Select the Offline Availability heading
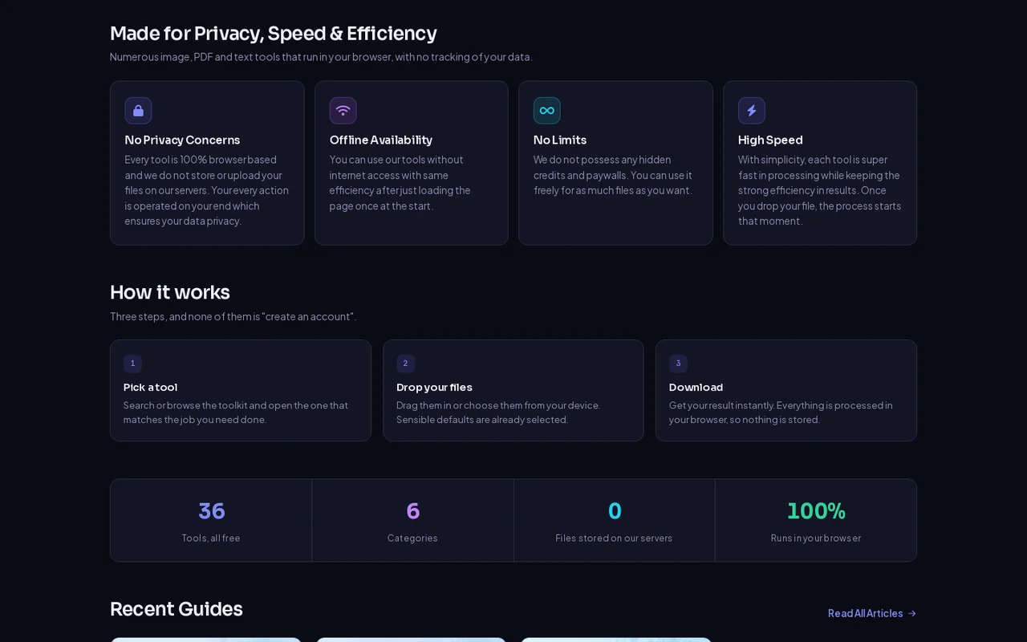The height and width of the screenshot is (642, 1027). pyautogui.click(x=381, y=140)
